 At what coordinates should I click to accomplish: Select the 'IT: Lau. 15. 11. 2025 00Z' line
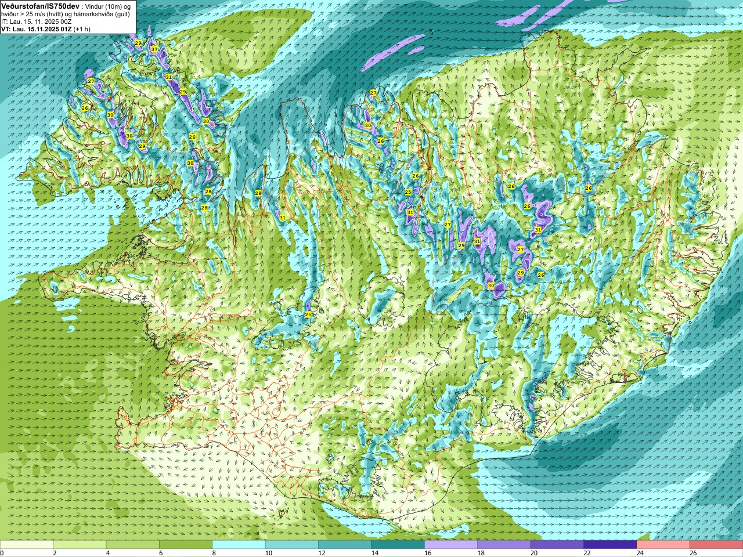pyautogui.click(x=37, y=21)
